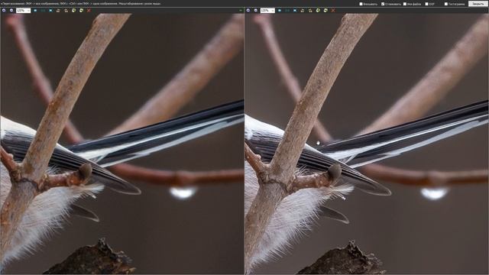Zoom out on the left comparison image
The image size is (489, 275).
click(x=11, y=10)
